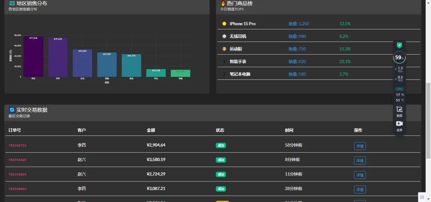Click customer 李四 in TRX348751 row

click(82, 145)
